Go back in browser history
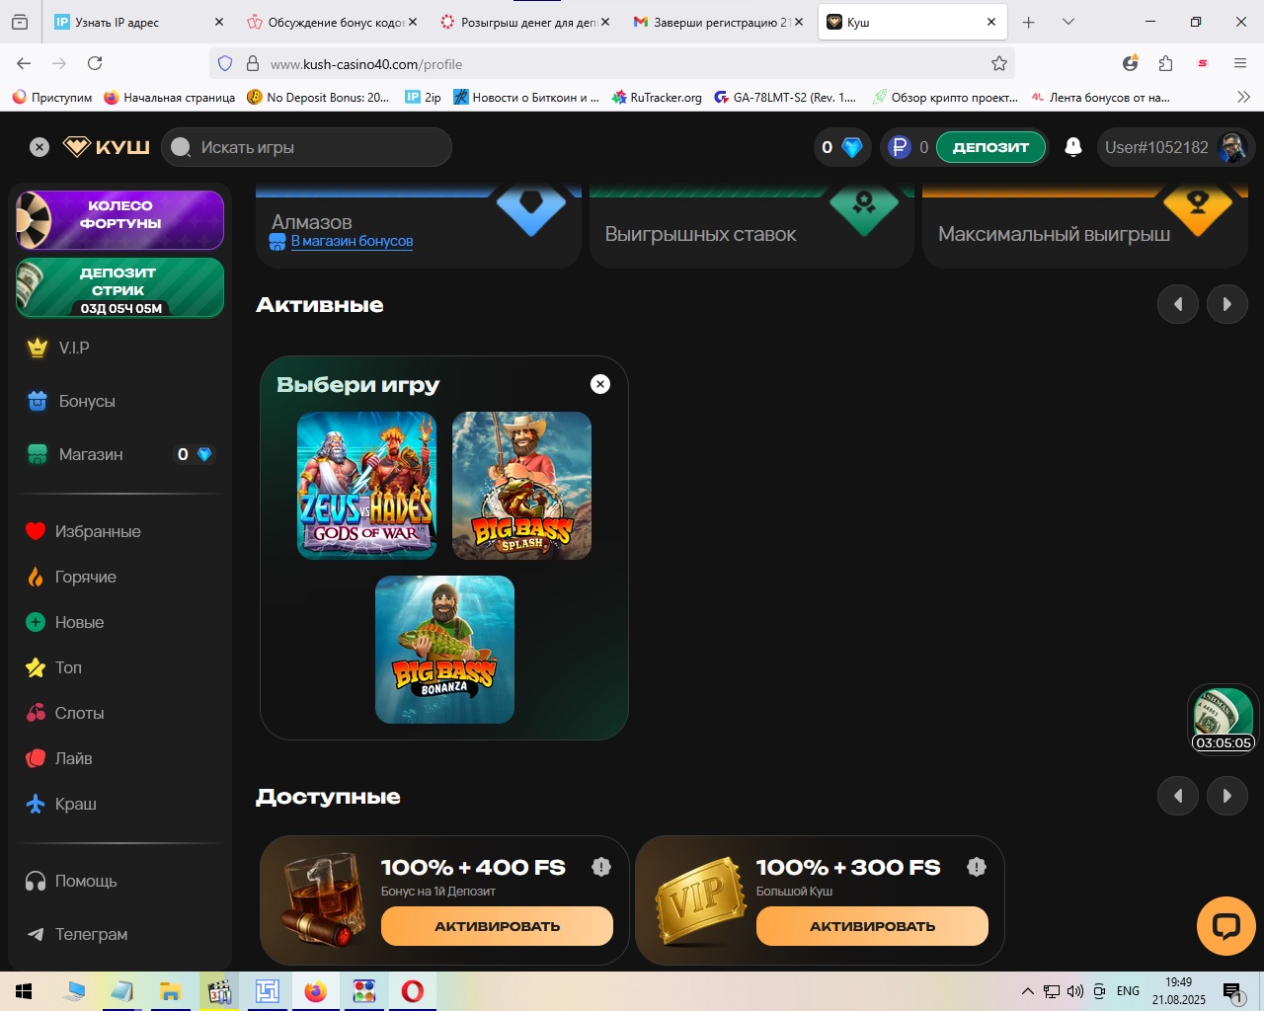This screenshot has height=1011, width=1264. pyautogui.click(x=24, y=63)
